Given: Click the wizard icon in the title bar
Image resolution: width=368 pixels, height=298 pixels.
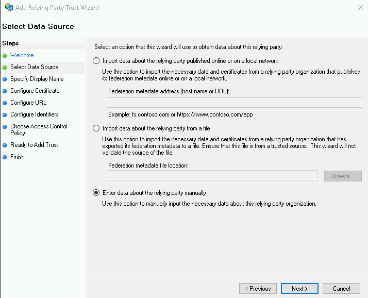Looking at the screenshot, I should click(8, 8).
